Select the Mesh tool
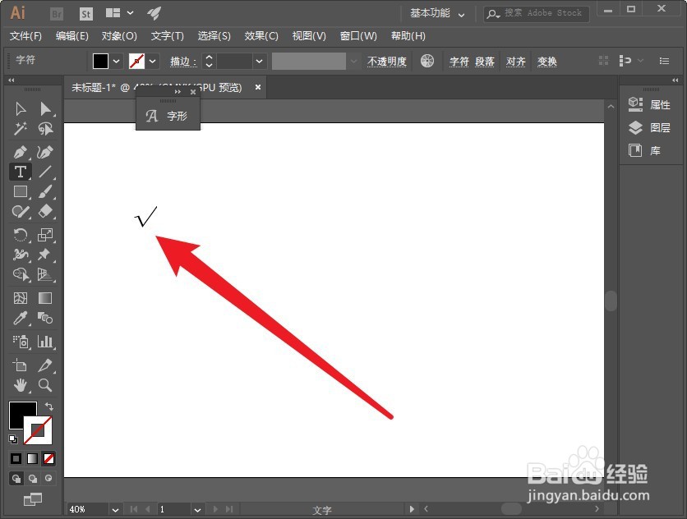The height and width of the screenshot is (519, 687). point(21,298)
